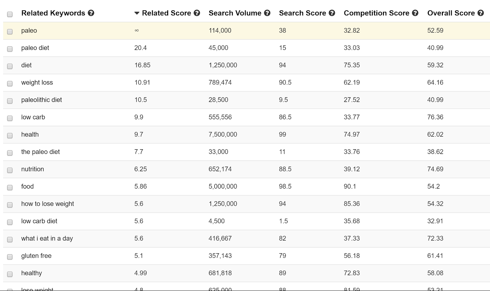The width and height of the screenshot is (490, 291).
Task: Click the keyword 'low carb'
Action: coord(33,117)
